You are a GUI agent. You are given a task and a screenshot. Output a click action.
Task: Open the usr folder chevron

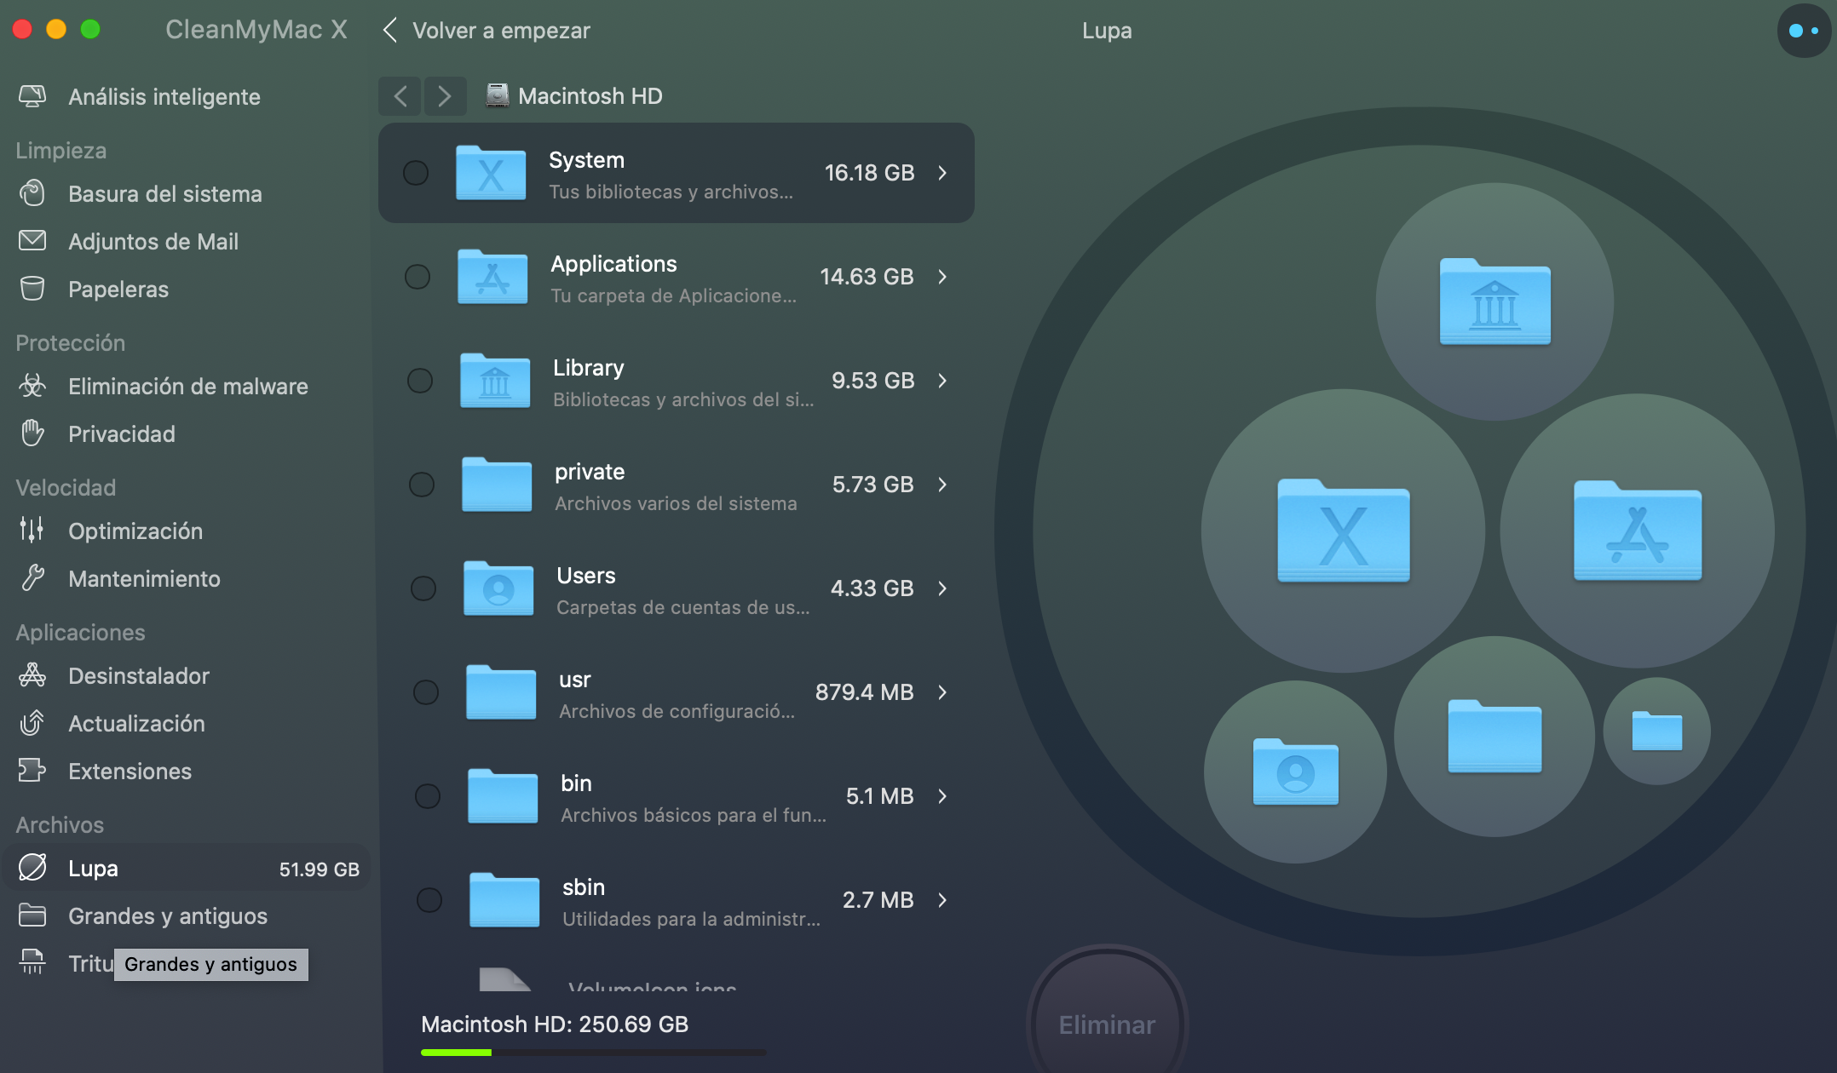[x=942, y=692]
